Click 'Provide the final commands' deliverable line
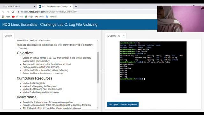The height and width of the screenshot is (115, 204). pyautogui.click(x=48, y=102)
